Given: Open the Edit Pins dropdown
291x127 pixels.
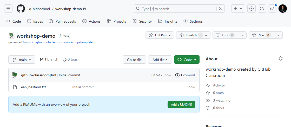Looking at the screenshot, I should 160,35.
